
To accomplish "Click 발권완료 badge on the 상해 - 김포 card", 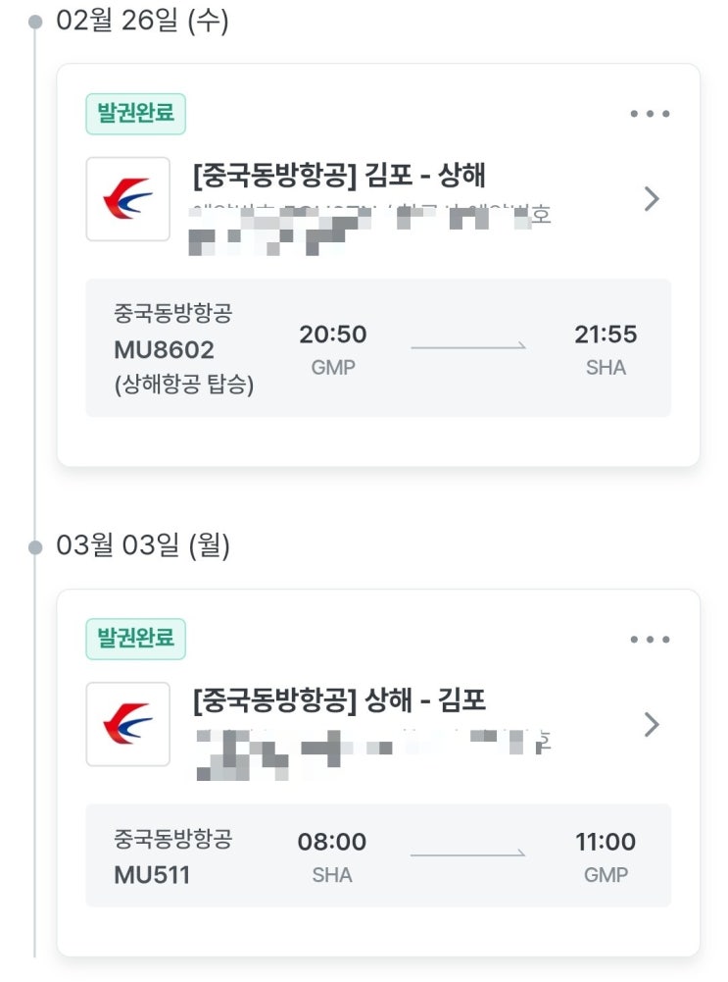I will pos(135,640).
